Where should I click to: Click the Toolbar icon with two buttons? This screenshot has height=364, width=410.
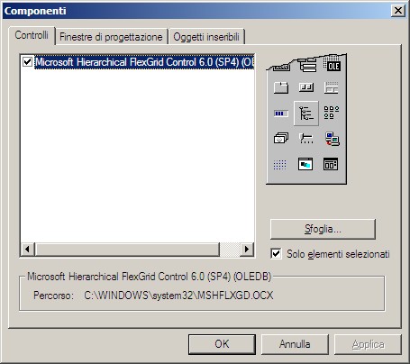(x=306, y=87)
